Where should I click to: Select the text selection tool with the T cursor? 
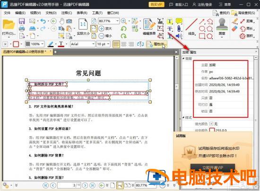(x=61, y=29)
